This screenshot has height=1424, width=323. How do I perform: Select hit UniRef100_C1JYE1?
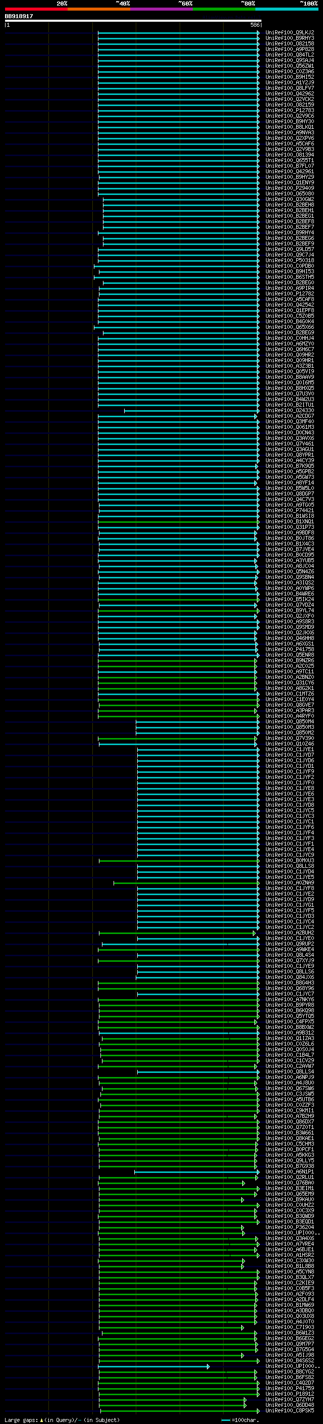point(289,750)
